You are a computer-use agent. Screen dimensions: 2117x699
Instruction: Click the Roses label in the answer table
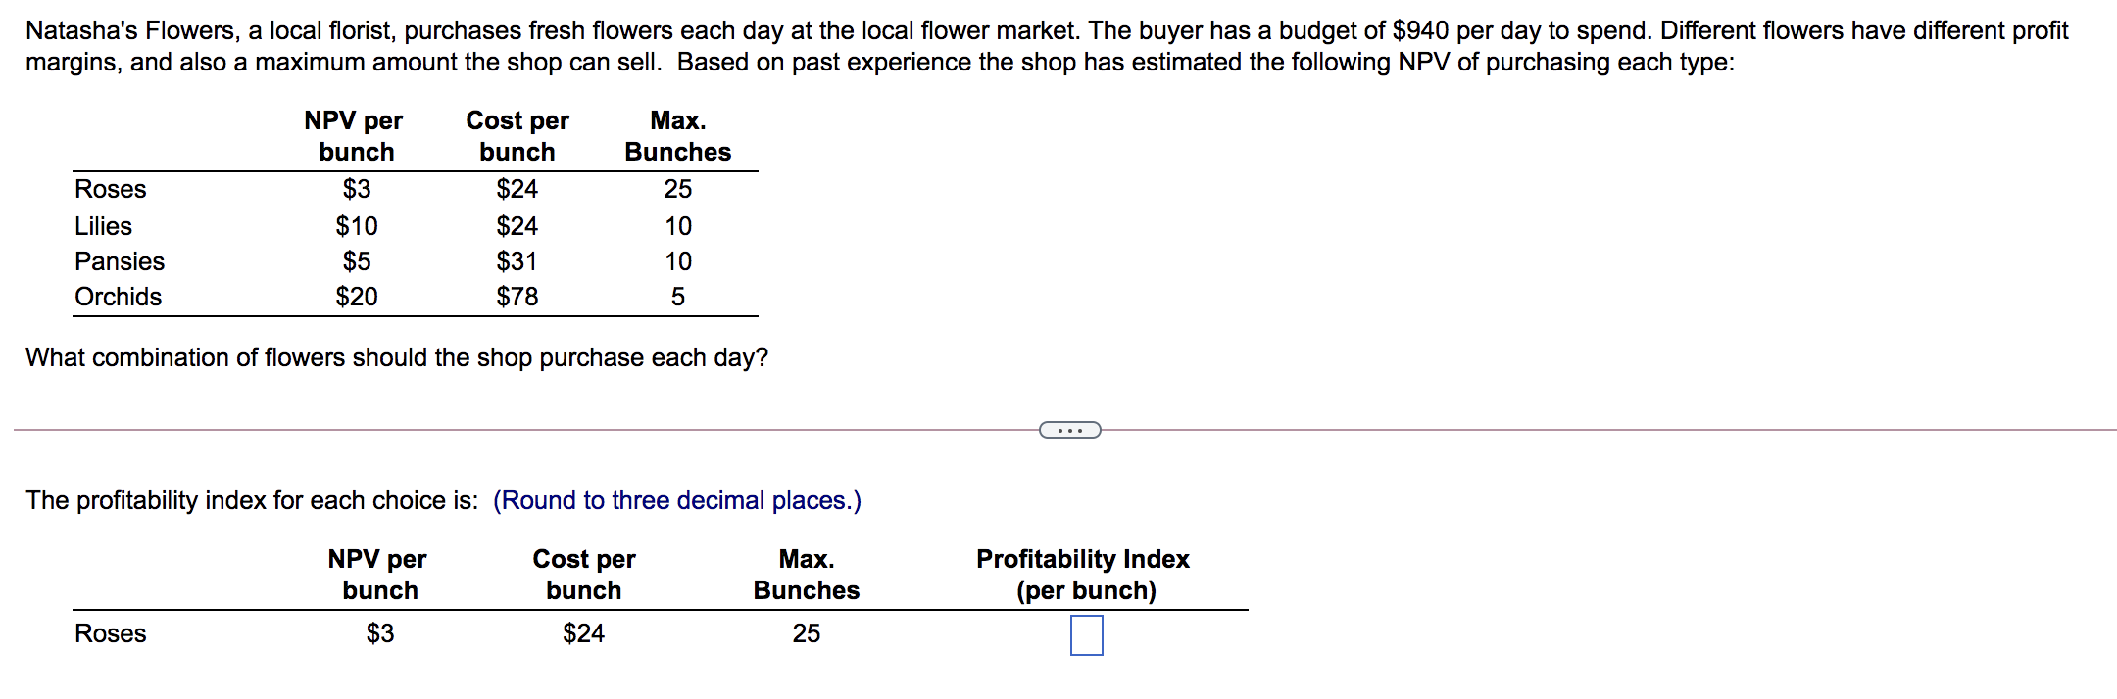pos(110,634)
